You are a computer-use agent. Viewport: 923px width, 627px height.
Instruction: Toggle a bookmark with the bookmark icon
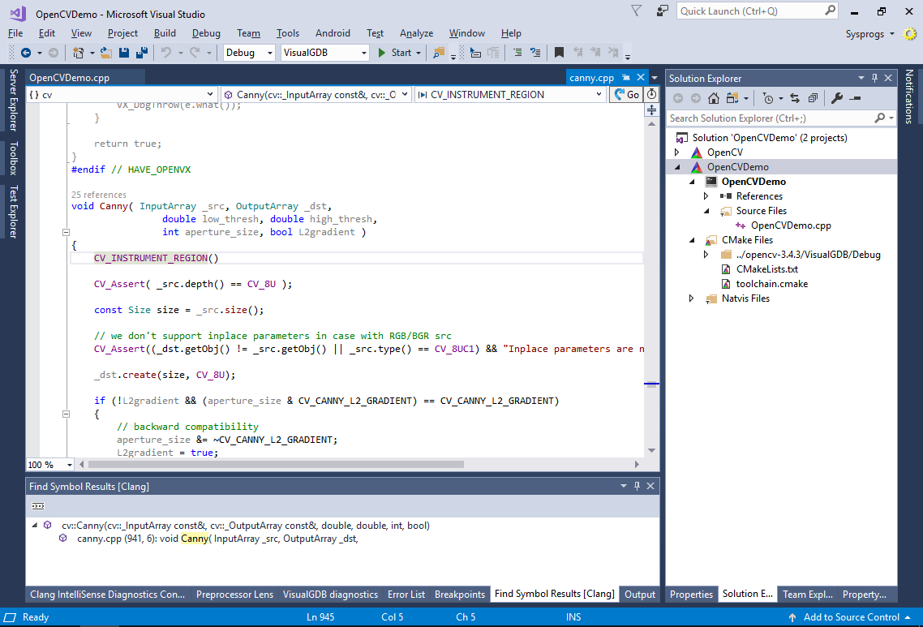coord(559,53)
